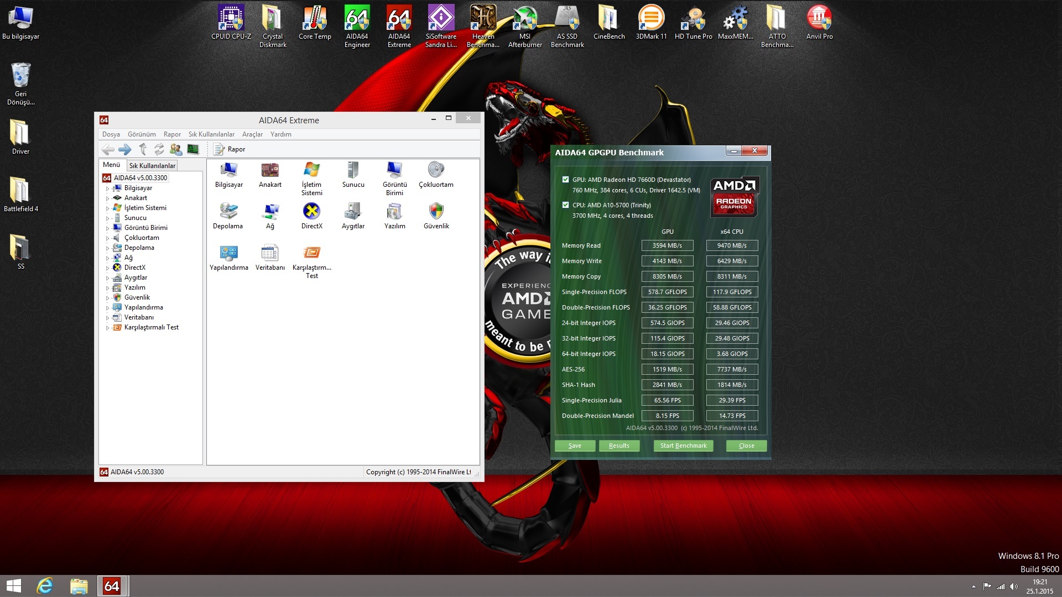Click the volume icon in system tray
This screenshot has width=1062, height=597.
(1014, 586)
